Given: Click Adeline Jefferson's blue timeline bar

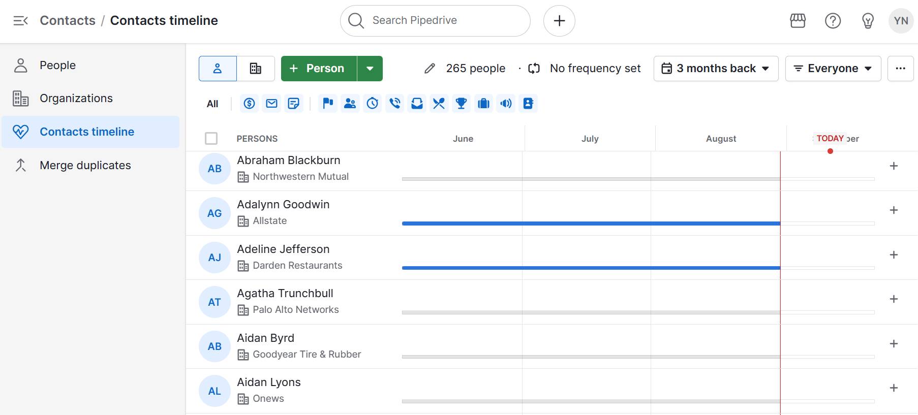Looking at the screenshot, I should click(x=591, y=268).
